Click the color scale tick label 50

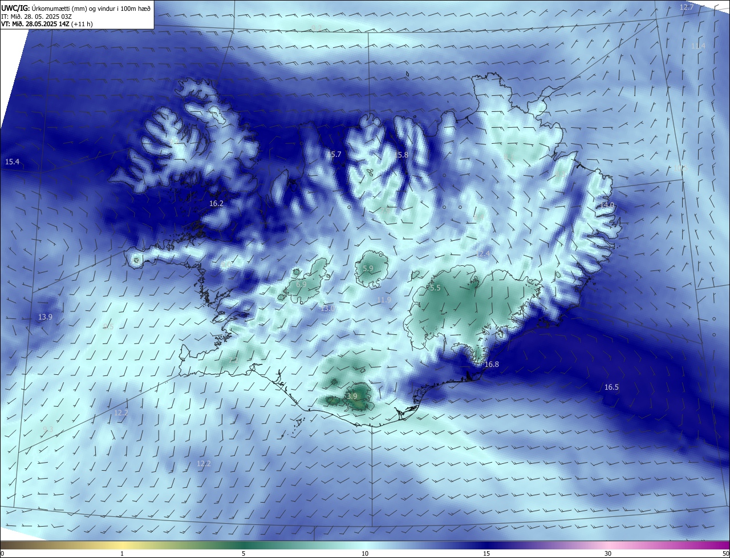point(725,553)
